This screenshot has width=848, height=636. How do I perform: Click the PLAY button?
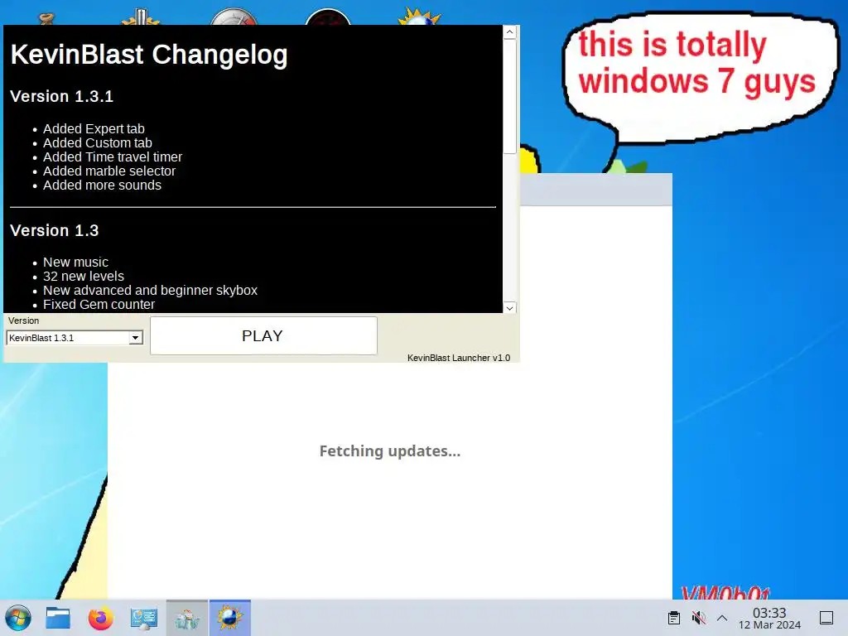(263, 336)
